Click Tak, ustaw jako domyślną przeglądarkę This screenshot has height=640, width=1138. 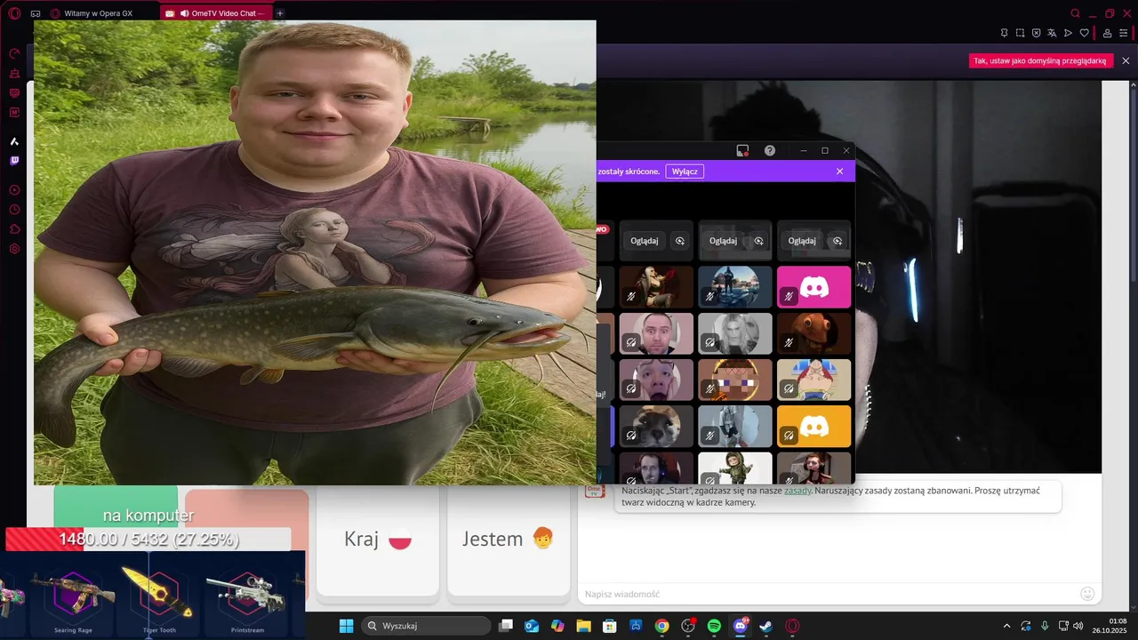pyautogui.click(x=1040, y=61)
